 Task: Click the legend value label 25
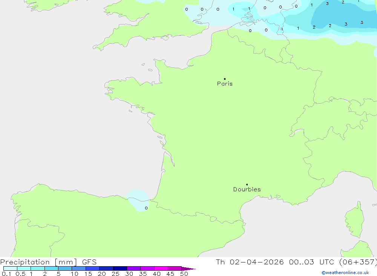[x=115, y=274]
